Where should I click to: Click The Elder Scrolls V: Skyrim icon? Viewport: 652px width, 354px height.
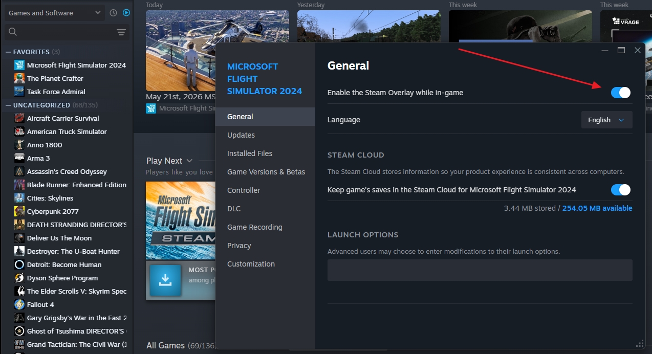(x=19, y=291)
